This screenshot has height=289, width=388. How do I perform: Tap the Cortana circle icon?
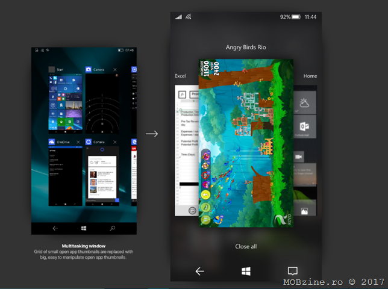point(89,142)
